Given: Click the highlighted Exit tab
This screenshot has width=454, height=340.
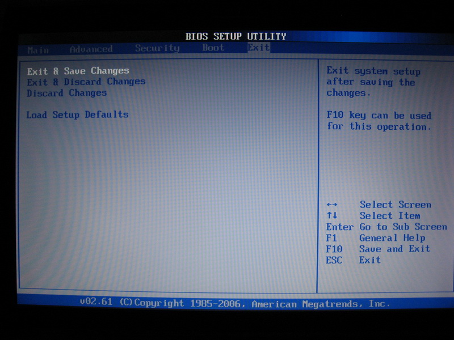Looking at the screenshot, I should 259,47.
